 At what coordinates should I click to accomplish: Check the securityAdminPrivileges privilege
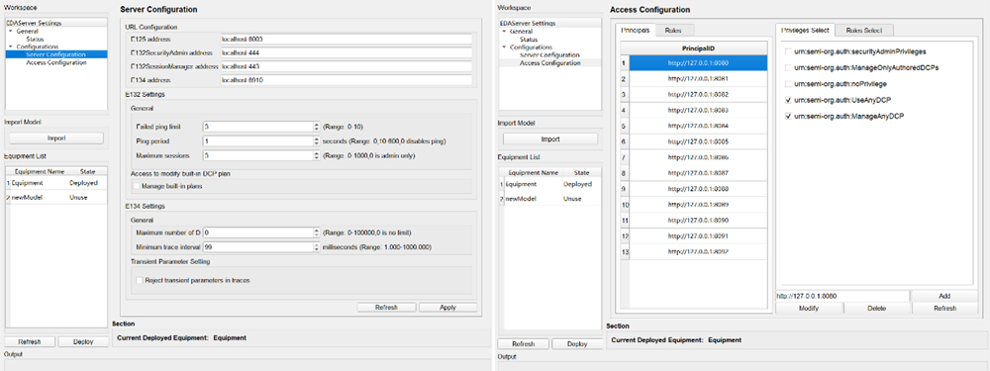787,51
